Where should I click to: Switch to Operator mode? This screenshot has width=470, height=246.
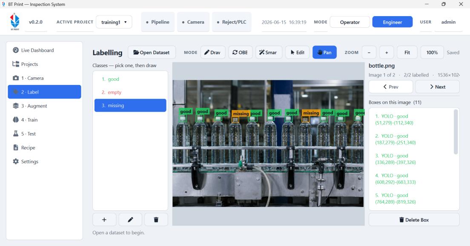tap(350, 22)
